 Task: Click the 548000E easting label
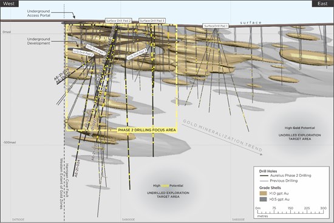click(129, 219)
